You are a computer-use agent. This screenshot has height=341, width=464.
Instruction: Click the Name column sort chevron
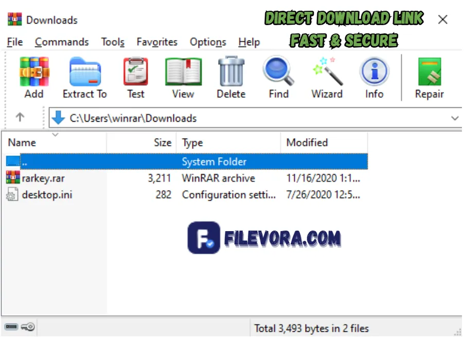pyautogui.click(x=56, y=135)
